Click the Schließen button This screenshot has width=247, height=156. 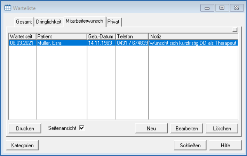(x=190, y=146)
